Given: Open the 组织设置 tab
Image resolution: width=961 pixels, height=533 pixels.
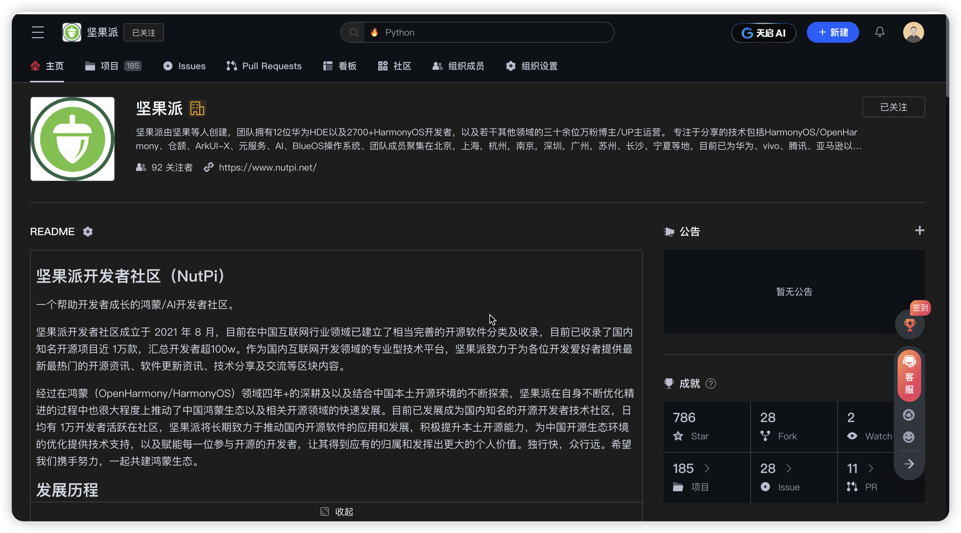Looking at the screenshot, I should tap(531, 66).
